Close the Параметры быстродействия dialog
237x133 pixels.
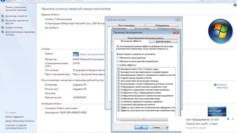pyautogui.click(x=176, y=33)
